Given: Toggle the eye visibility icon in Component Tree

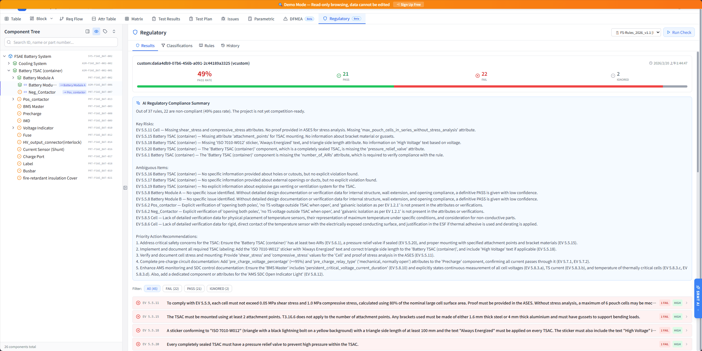Looking at the screenshot, I should [x=96, y=31].
